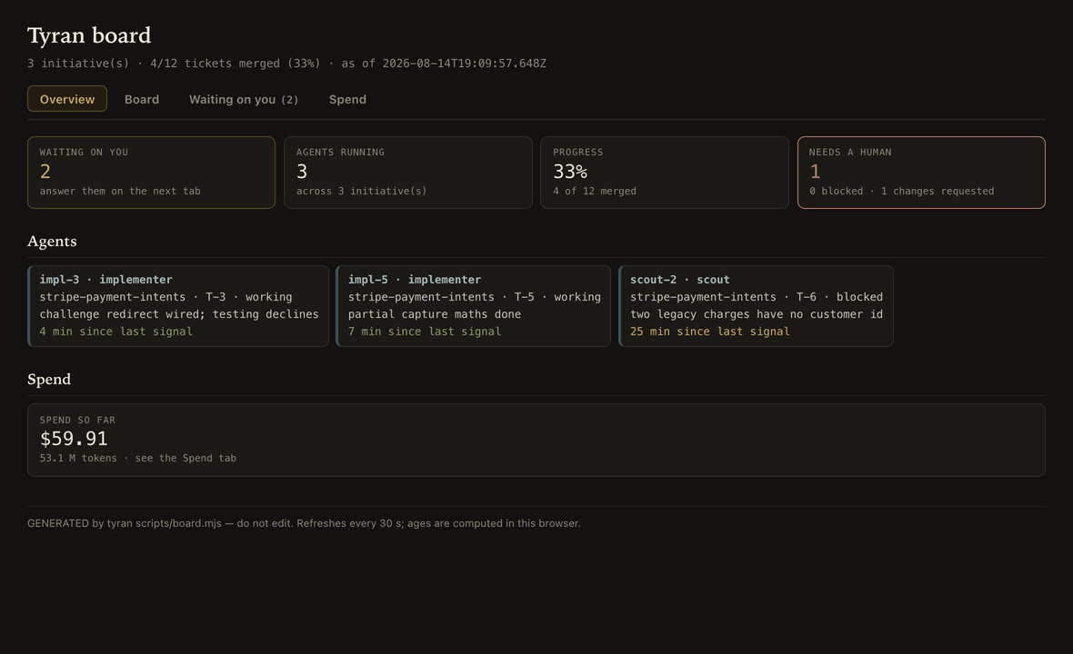Click the Spend section heading

coord(49,380)
